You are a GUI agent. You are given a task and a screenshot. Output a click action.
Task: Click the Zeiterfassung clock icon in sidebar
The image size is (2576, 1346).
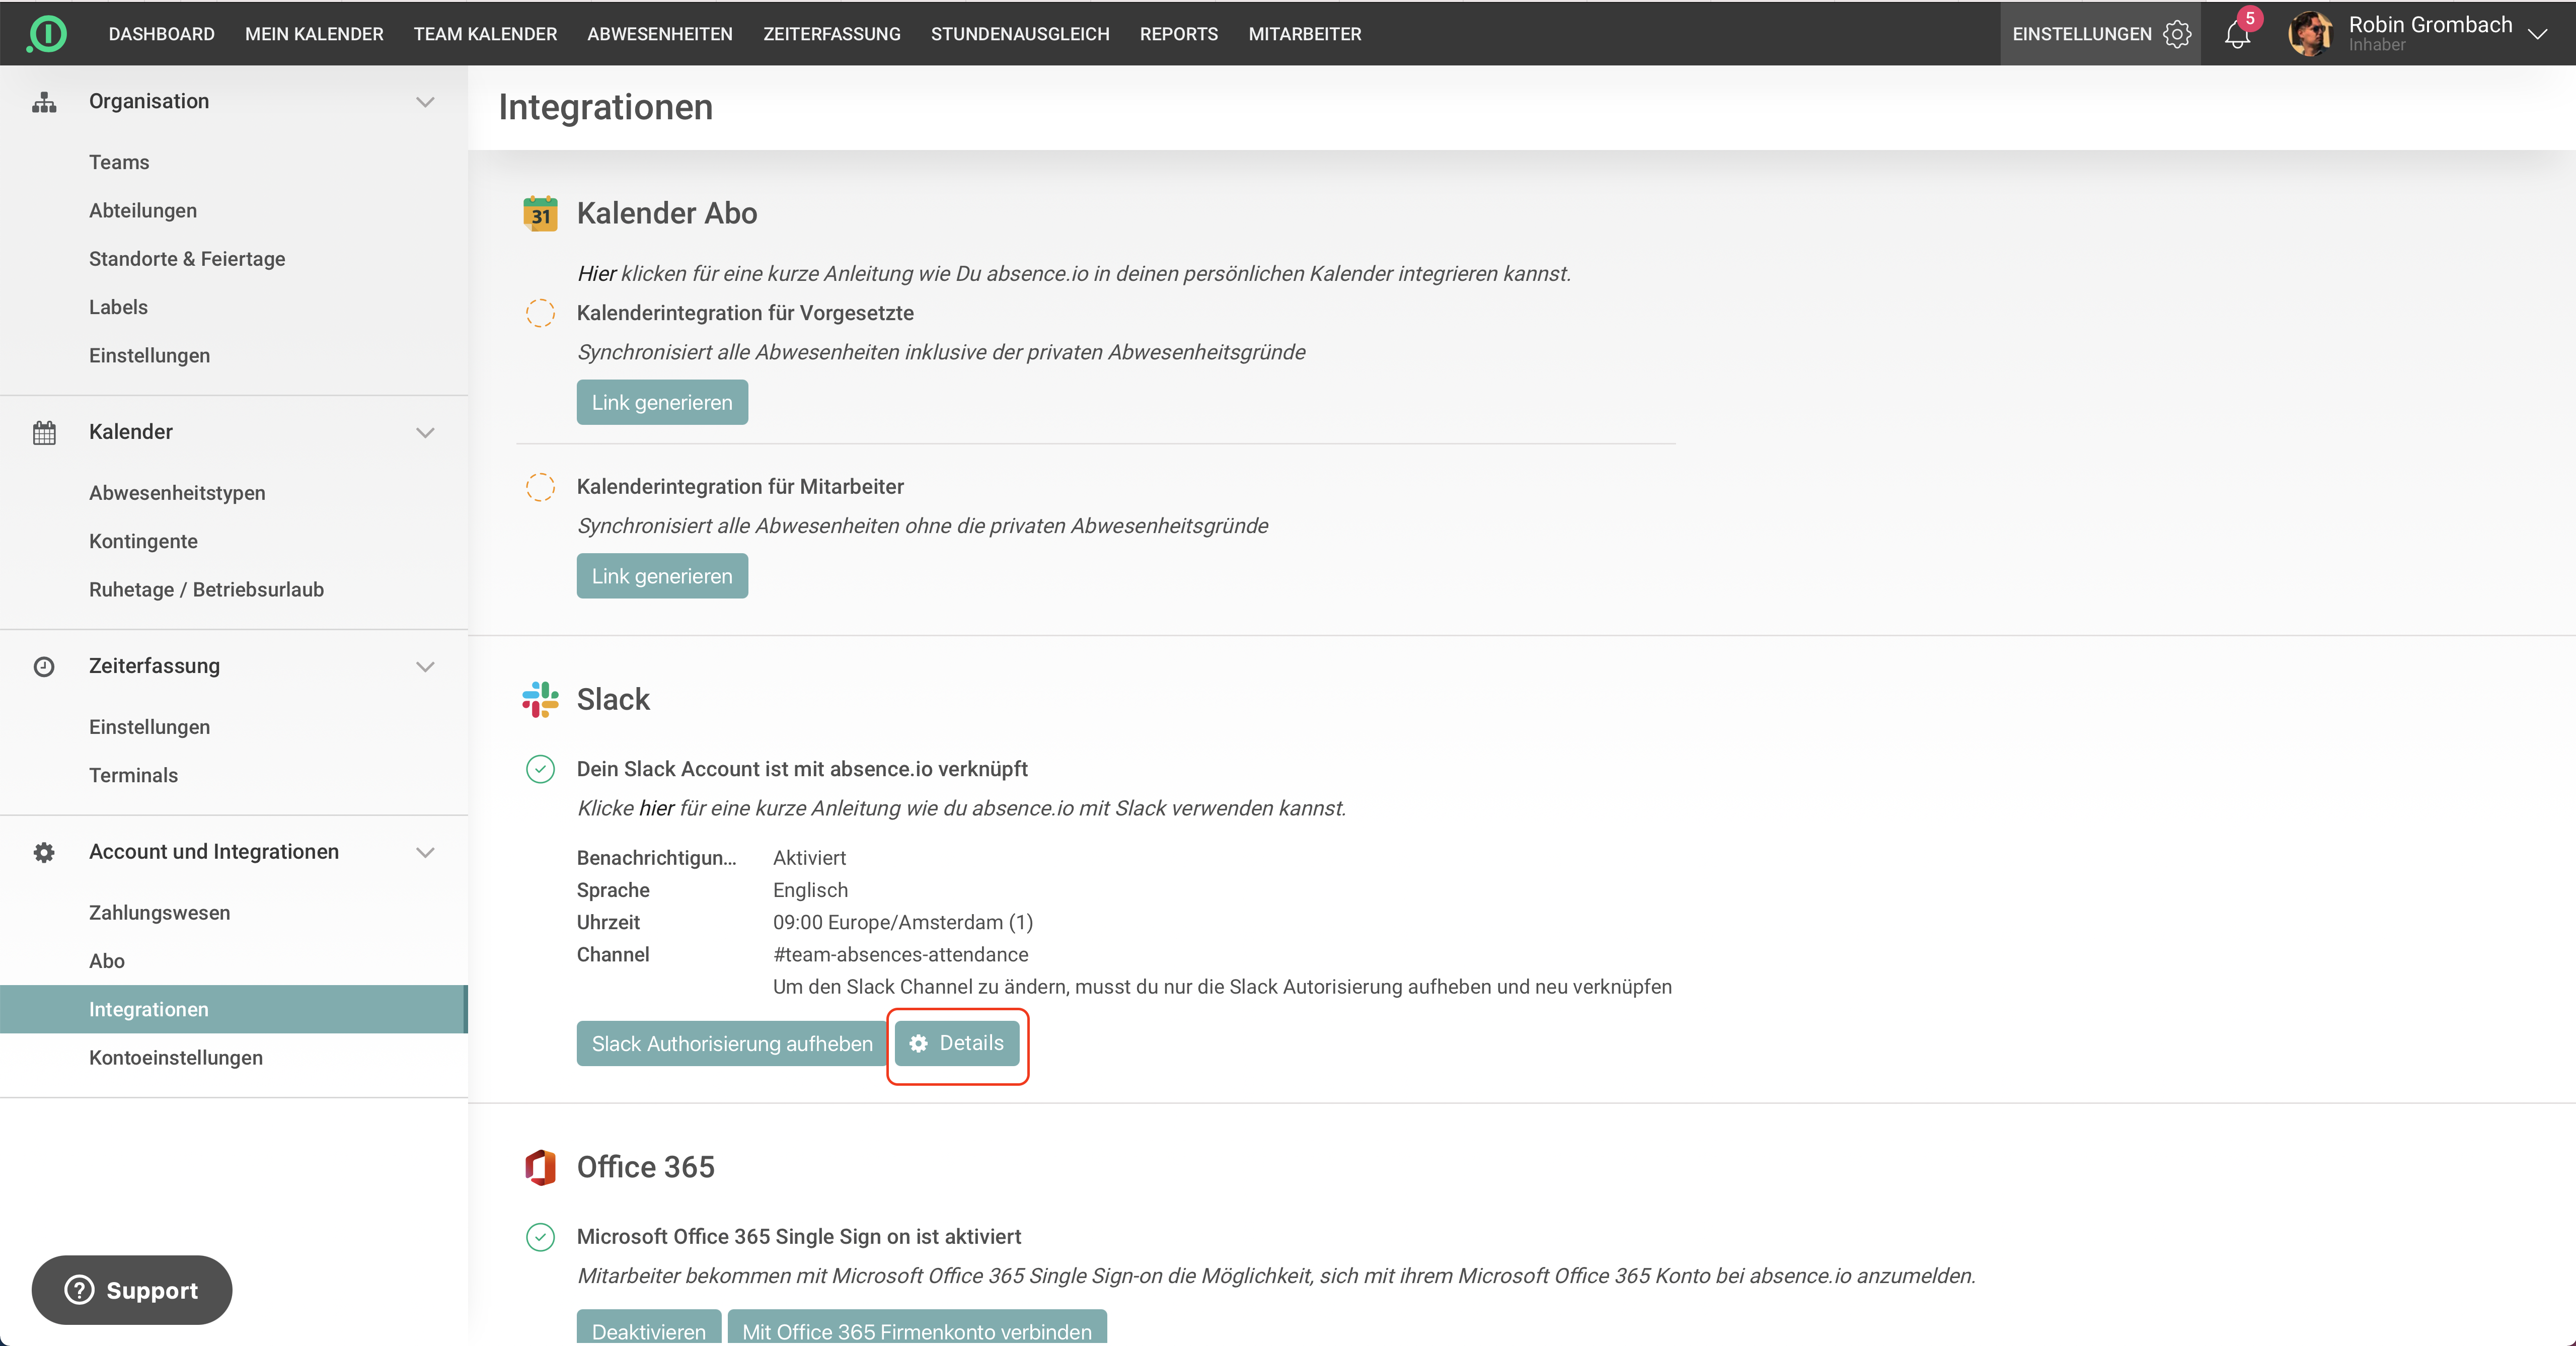tap(44, 666)
